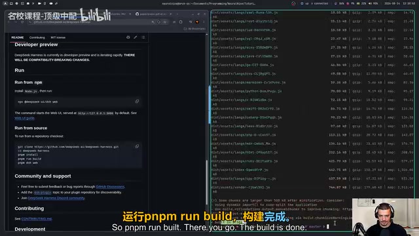
Task: Click the Development heading at page bottom
Action: [x=30, y=229]
